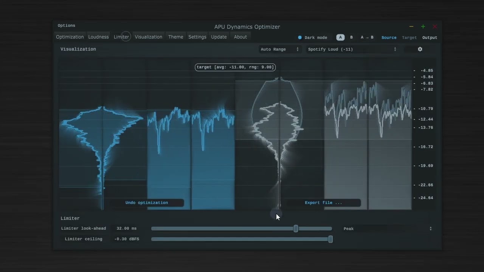Show the Output view
The width and height of the screenshot is (484, 272).
pyautogui.click(x=430, y=37)
